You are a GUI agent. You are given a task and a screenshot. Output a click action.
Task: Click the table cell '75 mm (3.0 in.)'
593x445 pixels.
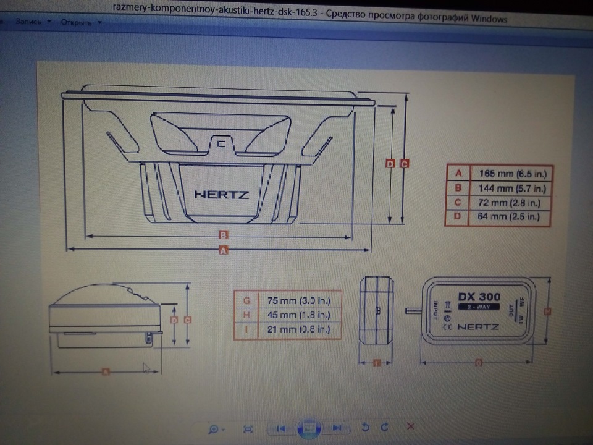299,301
